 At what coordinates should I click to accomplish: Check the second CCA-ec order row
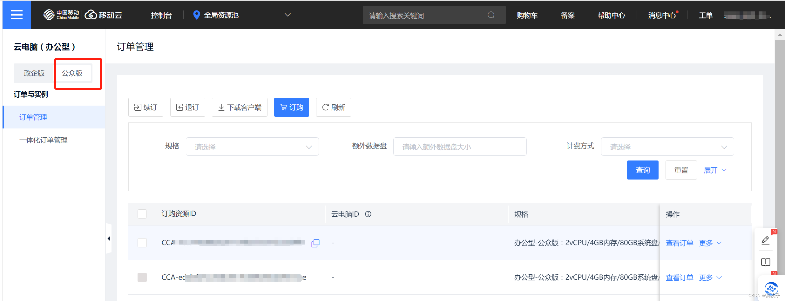[142, 277]
